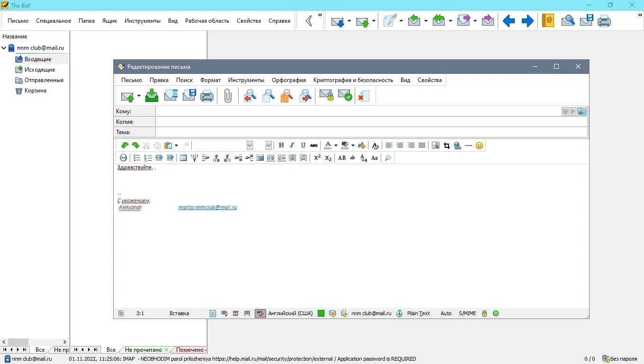Click the green square indicator in status bar
644x364 pixels.
321,313
